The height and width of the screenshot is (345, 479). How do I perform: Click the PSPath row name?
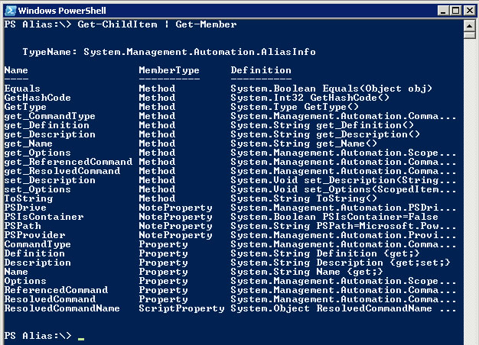[22, 226]
